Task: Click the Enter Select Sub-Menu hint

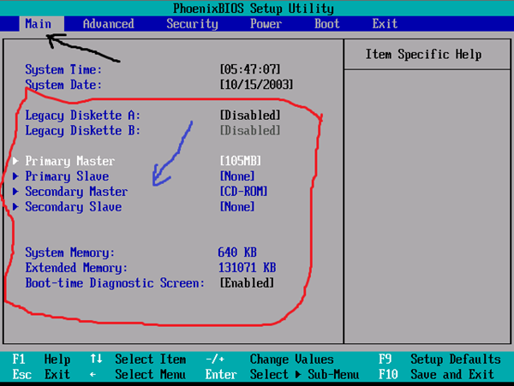Action: 282,375
